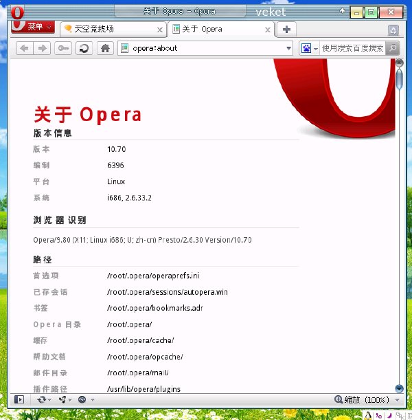The image size is (412, 420).
Task: Click the password wand key icon
Action: tap(63, 48)
